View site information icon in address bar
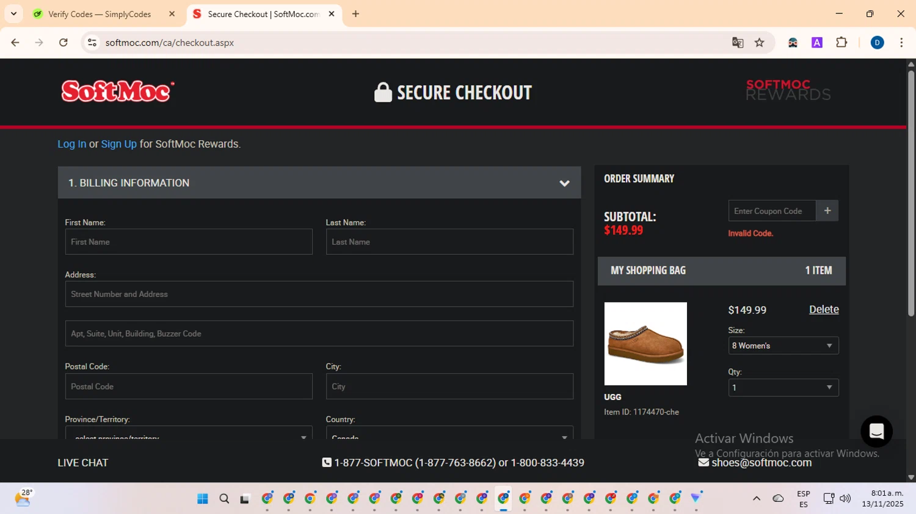The image size is (916, 514). pyautogui.click(x=92, y=43)
